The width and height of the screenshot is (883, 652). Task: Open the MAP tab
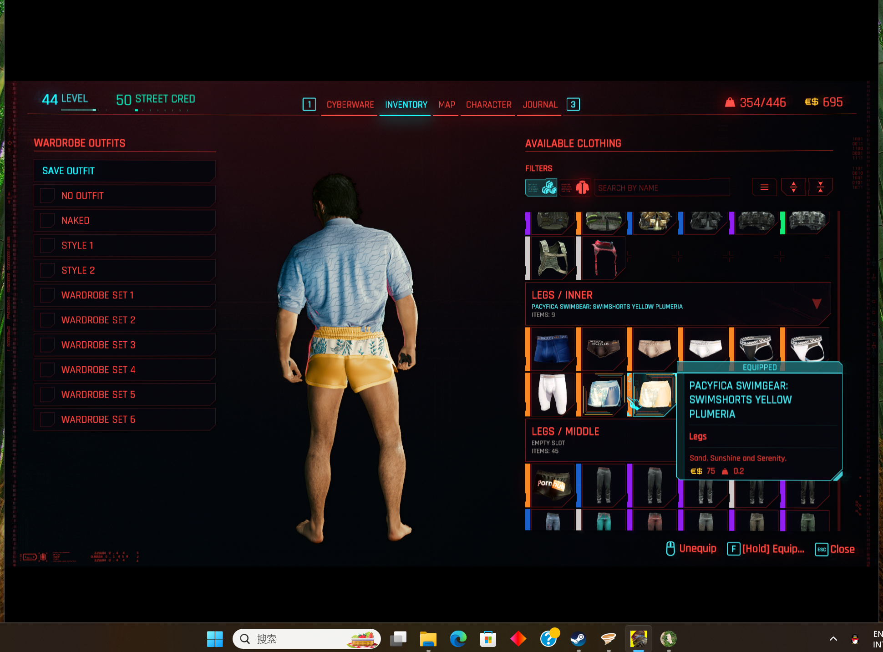(447, 105)
